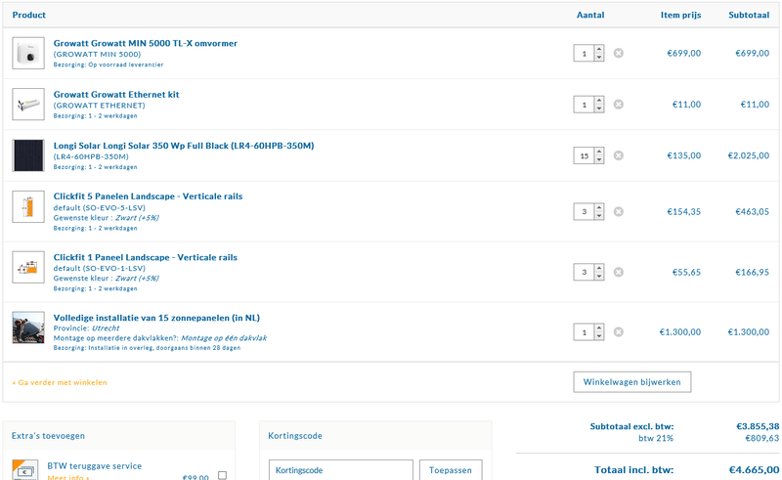The width and height of the screenshot is (782, 480).
Task: Click the Item prijs column header
Action: point(680,15)
